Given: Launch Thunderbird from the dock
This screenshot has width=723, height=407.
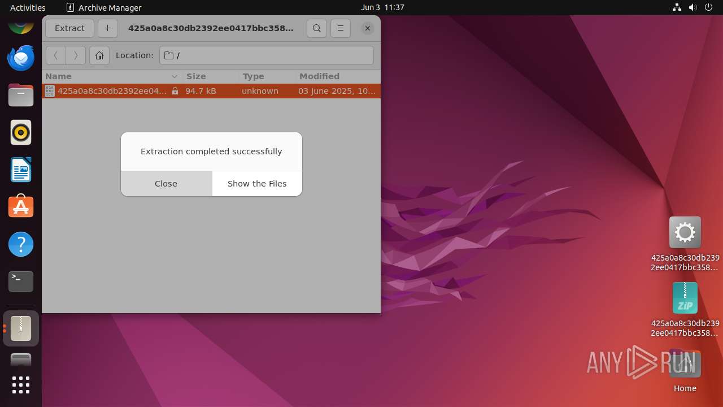Looking at the screenshot, I should tap(21, 58).
